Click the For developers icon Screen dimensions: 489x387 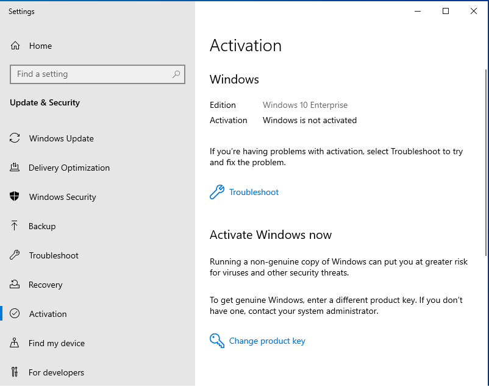coord(14,372)
